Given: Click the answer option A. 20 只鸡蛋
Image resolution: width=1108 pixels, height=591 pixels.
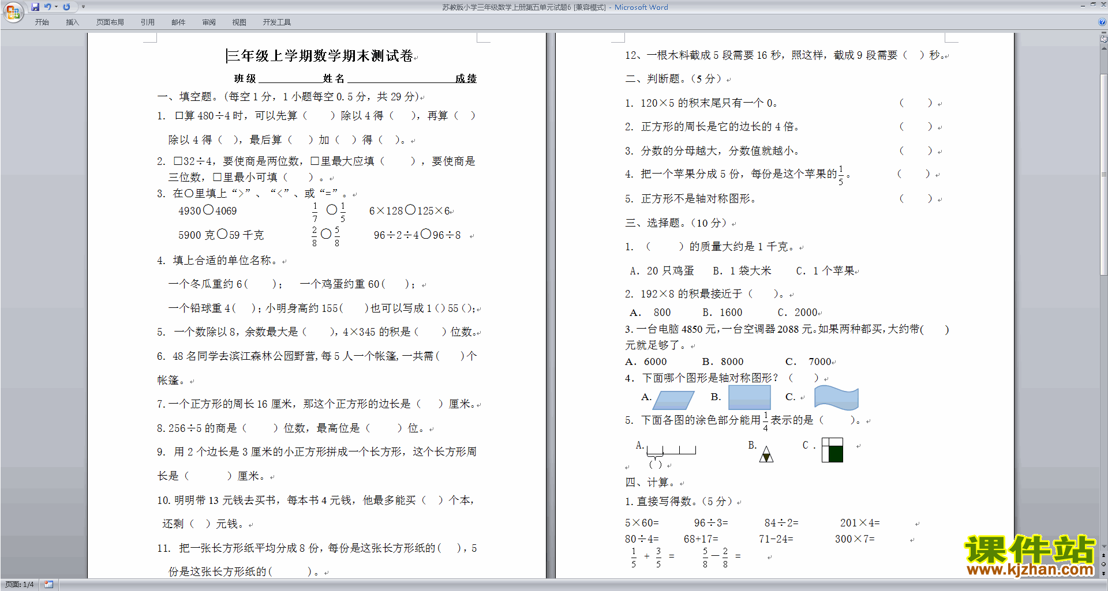Looking at the screenshot, I should [x=662, y=271].
